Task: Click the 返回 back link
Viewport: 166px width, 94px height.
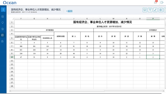Action: [x=69, y=11]
